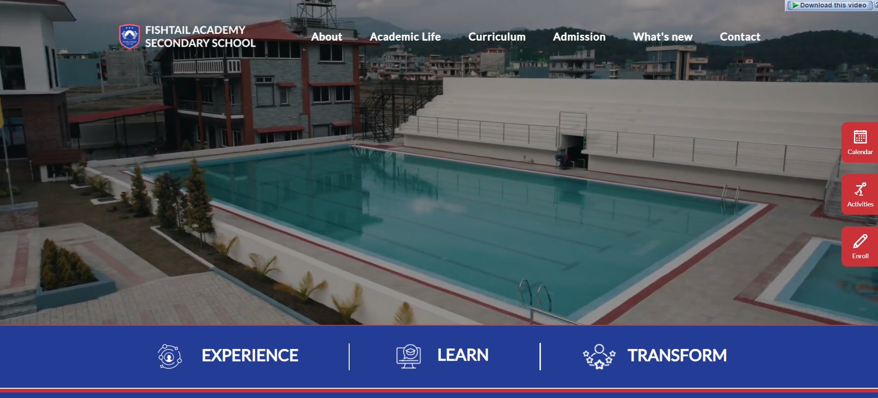Click the TRANSFORM heading text
The width and height of the screenshot is (878, 398).
[x=677, y=355]
